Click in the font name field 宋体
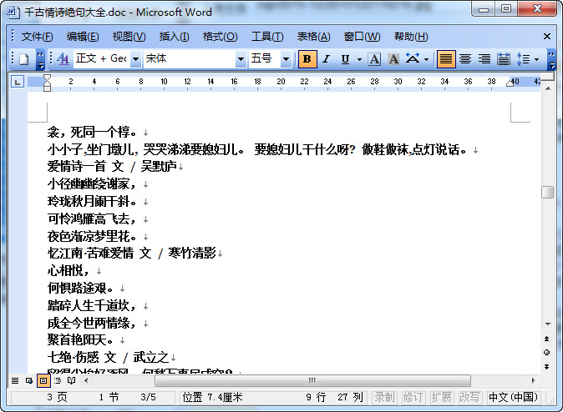This screenshot has width=563, height=412. pyautogui.click(x=190, y=59)
